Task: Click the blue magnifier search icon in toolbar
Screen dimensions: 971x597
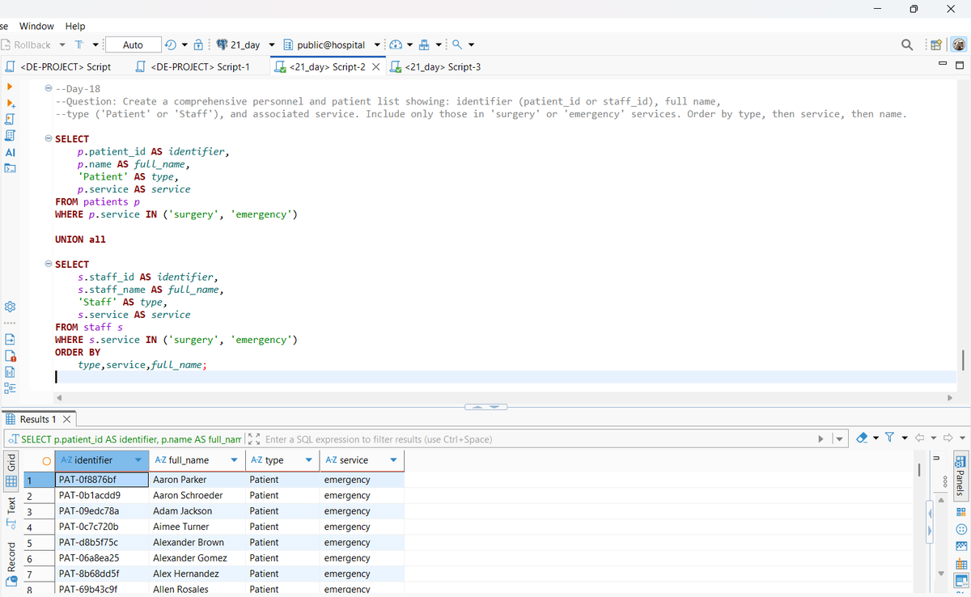Action: [x=457, y=44]
